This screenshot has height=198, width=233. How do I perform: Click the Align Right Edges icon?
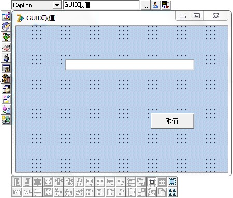pos(27,182)
